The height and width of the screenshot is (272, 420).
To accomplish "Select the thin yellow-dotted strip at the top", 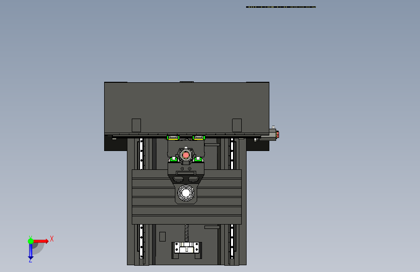I will [x=280, y=7].
